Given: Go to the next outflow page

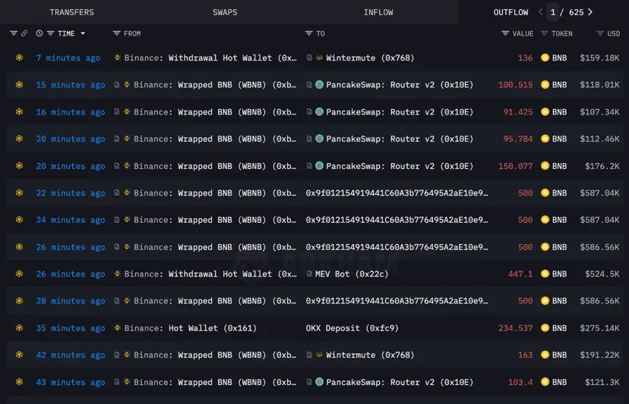Looking at the screenshot, I should click(590, 12).
